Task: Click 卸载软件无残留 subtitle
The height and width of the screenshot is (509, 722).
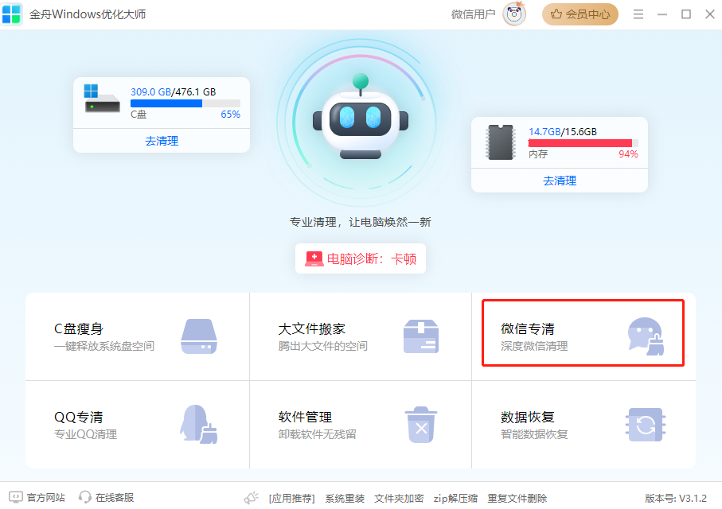Action: tap(318, 434)
